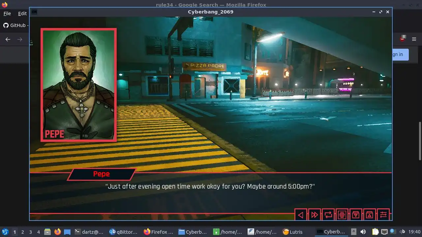Switch to workspace 1
The image size is (422, 237).
pyautogui.click(x=15, y=232)
